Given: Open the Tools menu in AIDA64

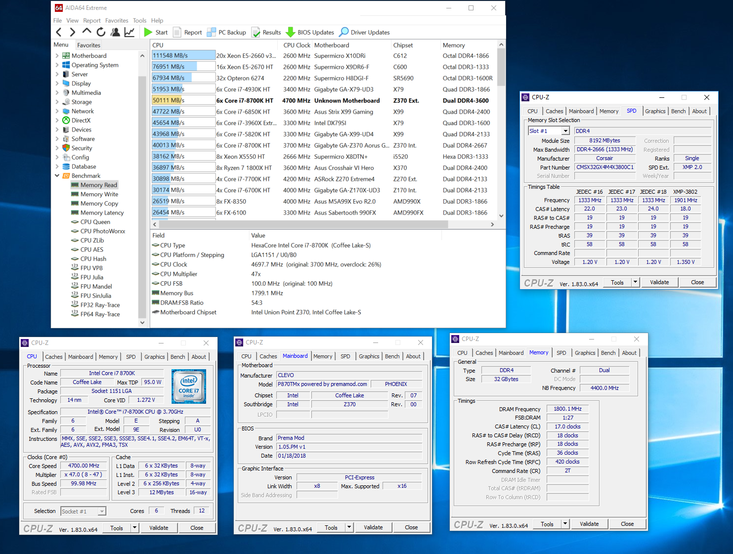Looking at the screenshot, I should pyautogui.click(x=139, y=21).
